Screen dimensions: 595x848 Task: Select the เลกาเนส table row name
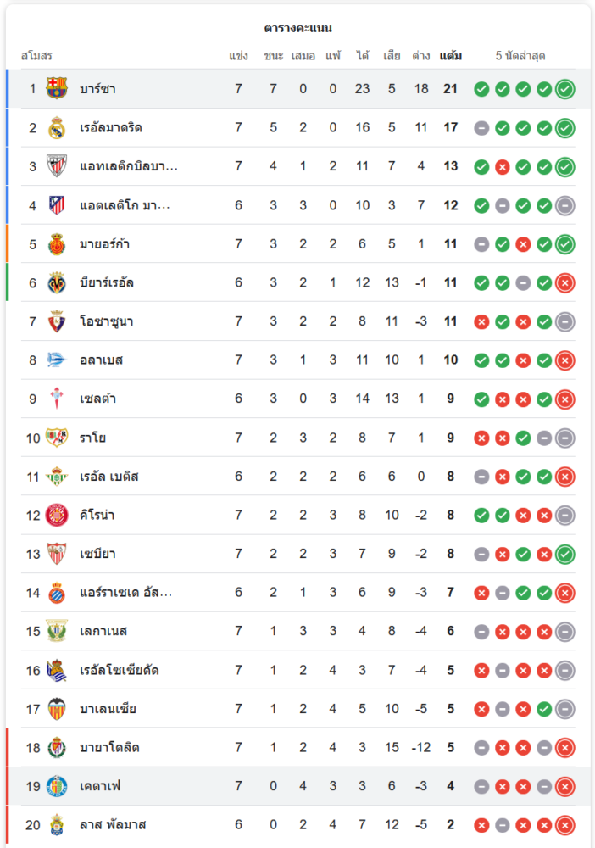(103, 631)
